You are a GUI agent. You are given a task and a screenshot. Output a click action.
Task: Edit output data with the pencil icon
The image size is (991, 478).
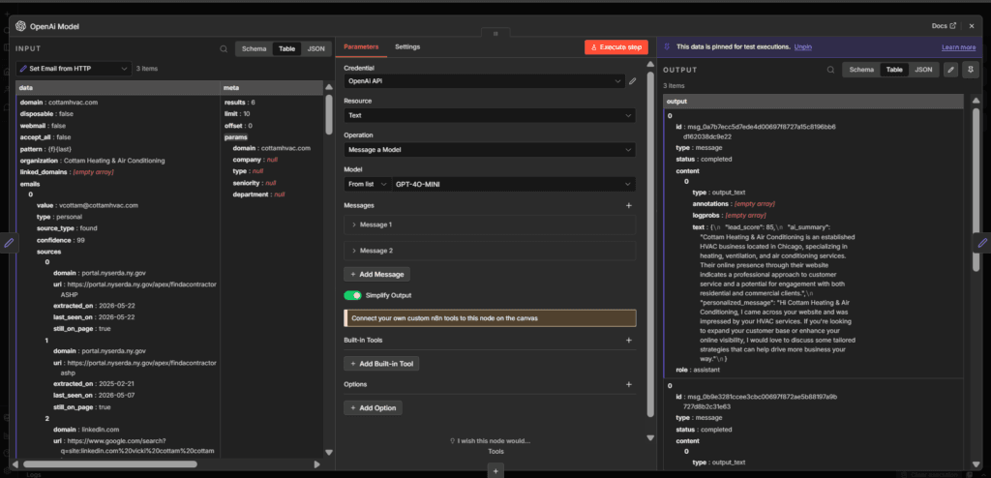[950, 70]
